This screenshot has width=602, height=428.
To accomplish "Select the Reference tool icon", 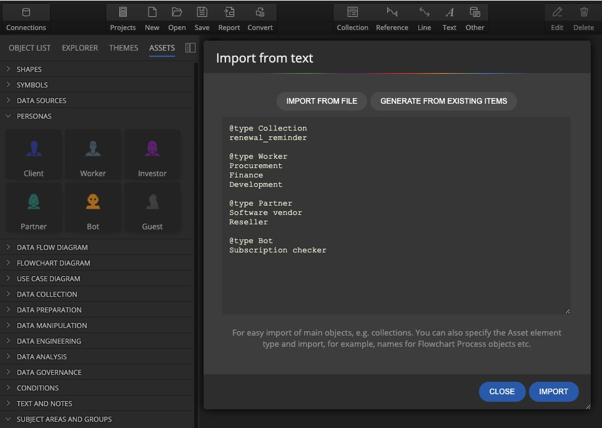I will [392, 12].
